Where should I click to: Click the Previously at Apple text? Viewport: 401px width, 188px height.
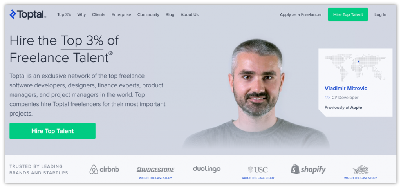coord(343,107)
